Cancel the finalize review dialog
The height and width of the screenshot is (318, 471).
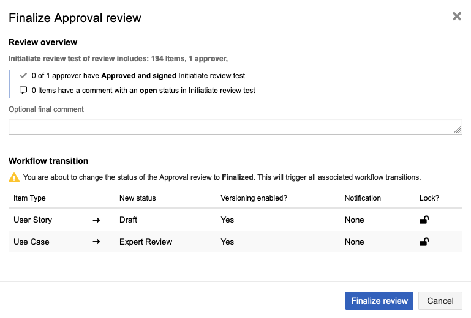[440, 301]
